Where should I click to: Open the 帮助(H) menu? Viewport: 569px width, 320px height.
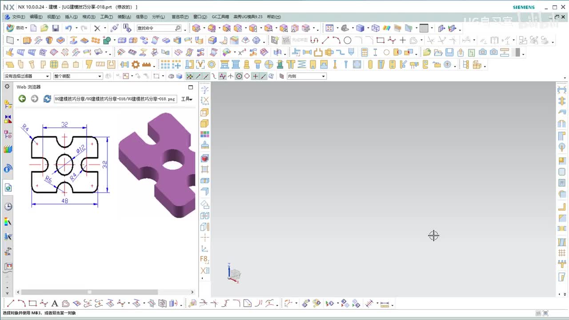pos(274,17)
